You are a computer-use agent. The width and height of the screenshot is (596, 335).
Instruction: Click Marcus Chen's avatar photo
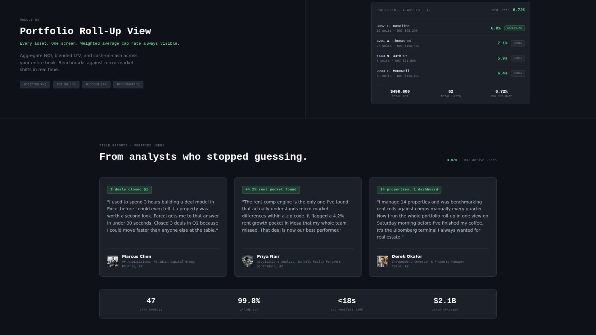tap(112, 261)
